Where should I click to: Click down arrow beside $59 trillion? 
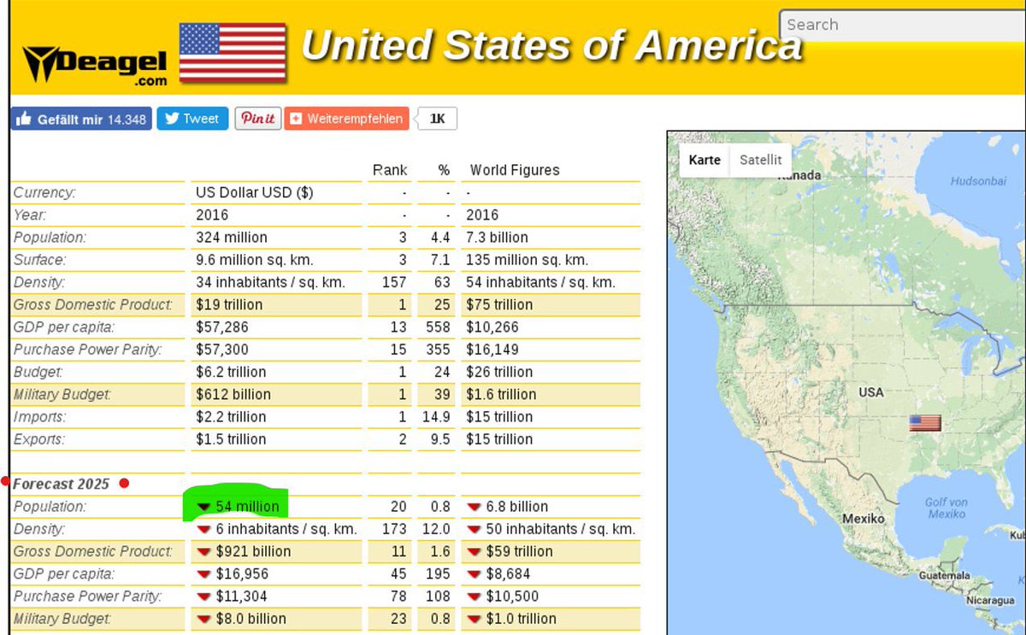(474, 551)
